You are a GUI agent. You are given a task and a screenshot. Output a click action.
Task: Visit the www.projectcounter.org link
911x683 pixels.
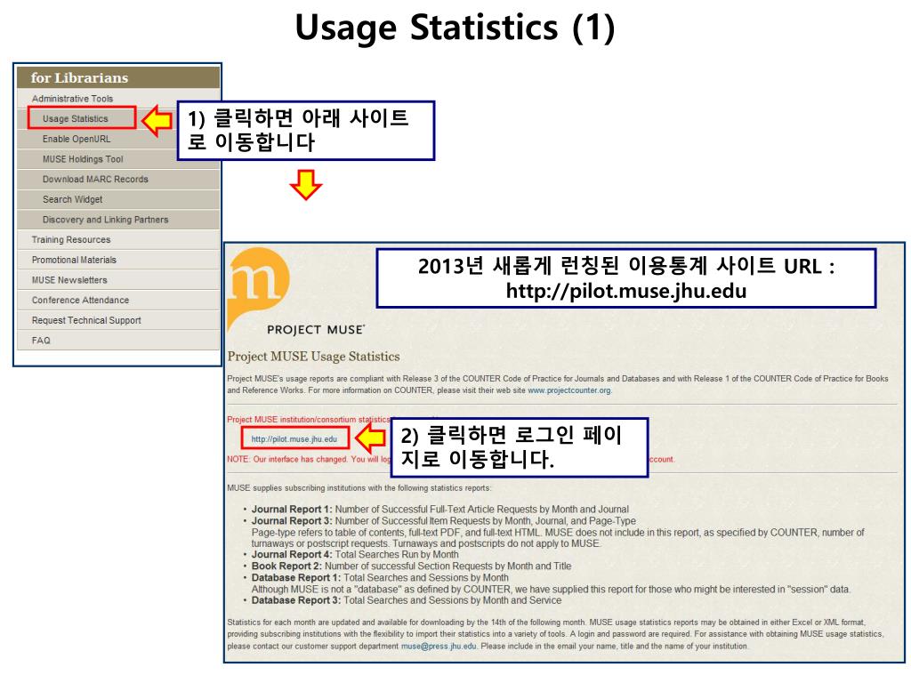(568, 390)
